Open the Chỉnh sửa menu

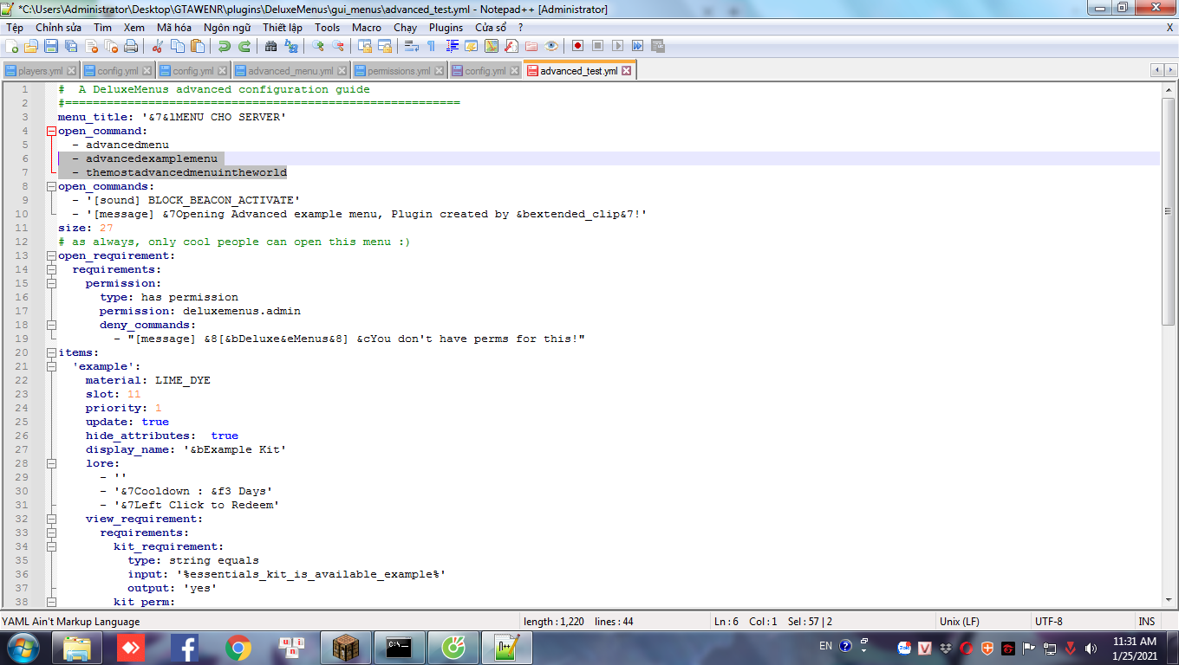[x=59, y=28]
